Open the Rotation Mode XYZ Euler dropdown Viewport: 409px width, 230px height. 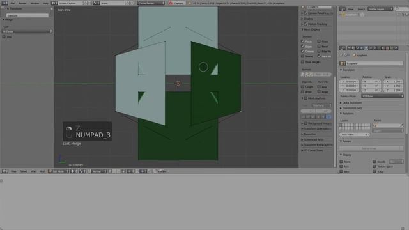click(x=382, y=96)
